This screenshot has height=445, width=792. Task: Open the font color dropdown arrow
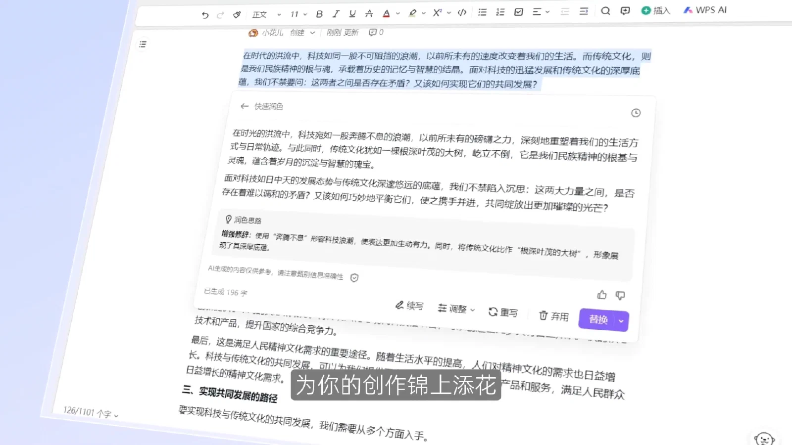[398, 13]
